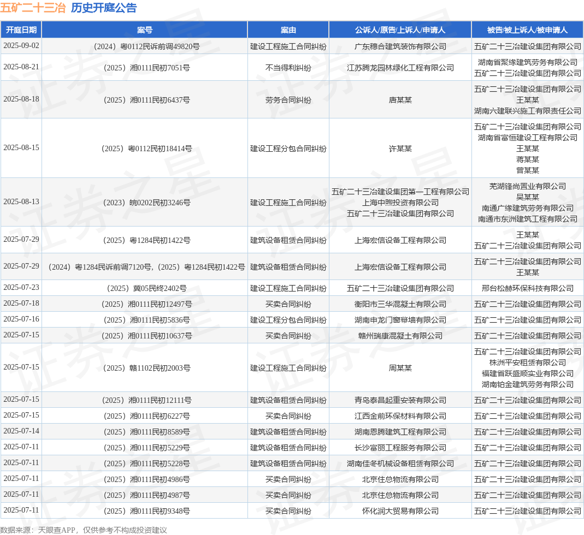Image resolution: width=584 pixels, height=535 pixels.
Task: Click plaintiff 江苏腾龙园林绿化工程有限公司
Action: pyautogui.click(x=400, y=68)
